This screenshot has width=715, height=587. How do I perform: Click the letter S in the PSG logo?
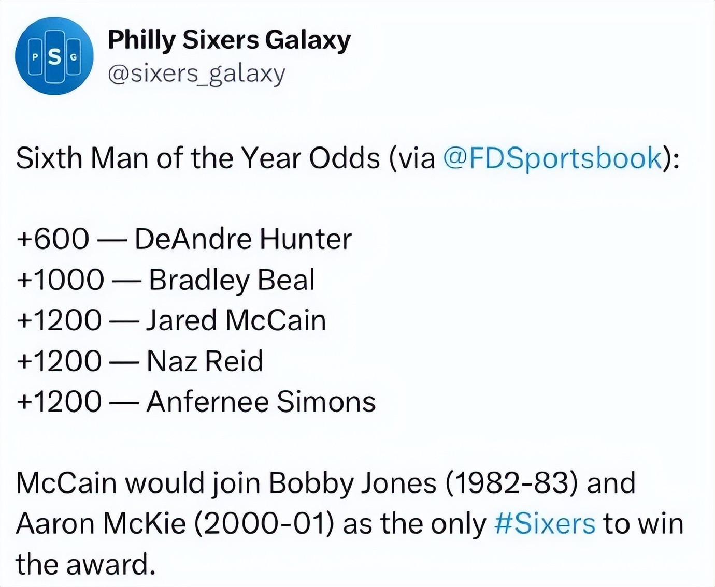point(54,57)
